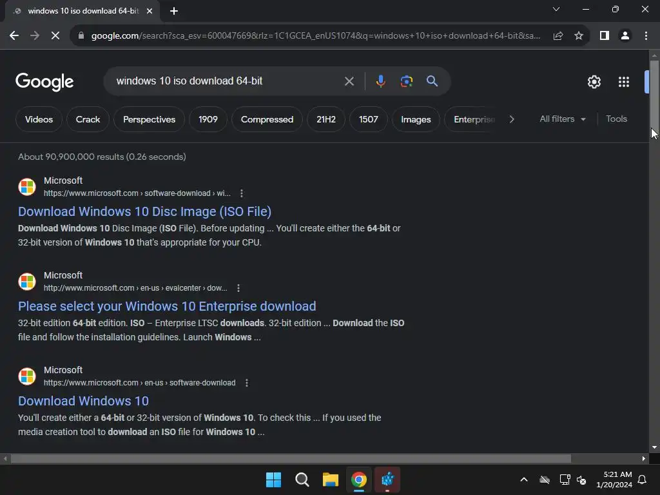Select the 21H2 filter chip
This screenshot has width=660, height=495.
click(326, 119)
